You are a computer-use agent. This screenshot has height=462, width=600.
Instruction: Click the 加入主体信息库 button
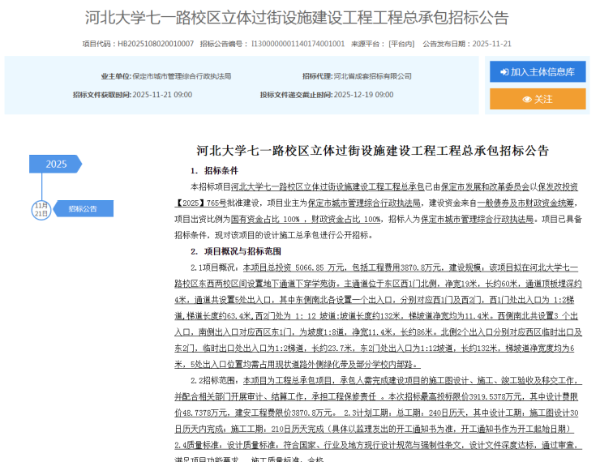click(x=538, y=71)
